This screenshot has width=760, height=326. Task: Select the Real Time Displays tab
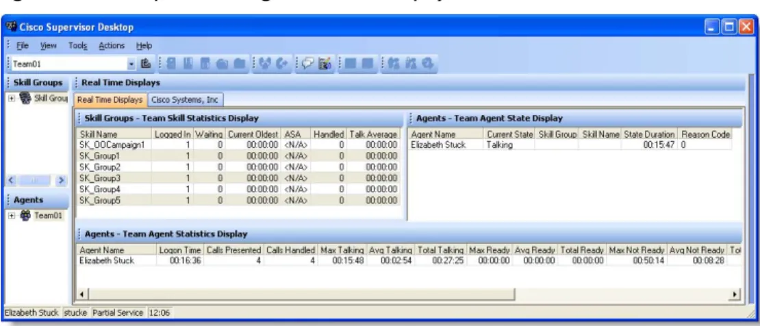(110, 99)
